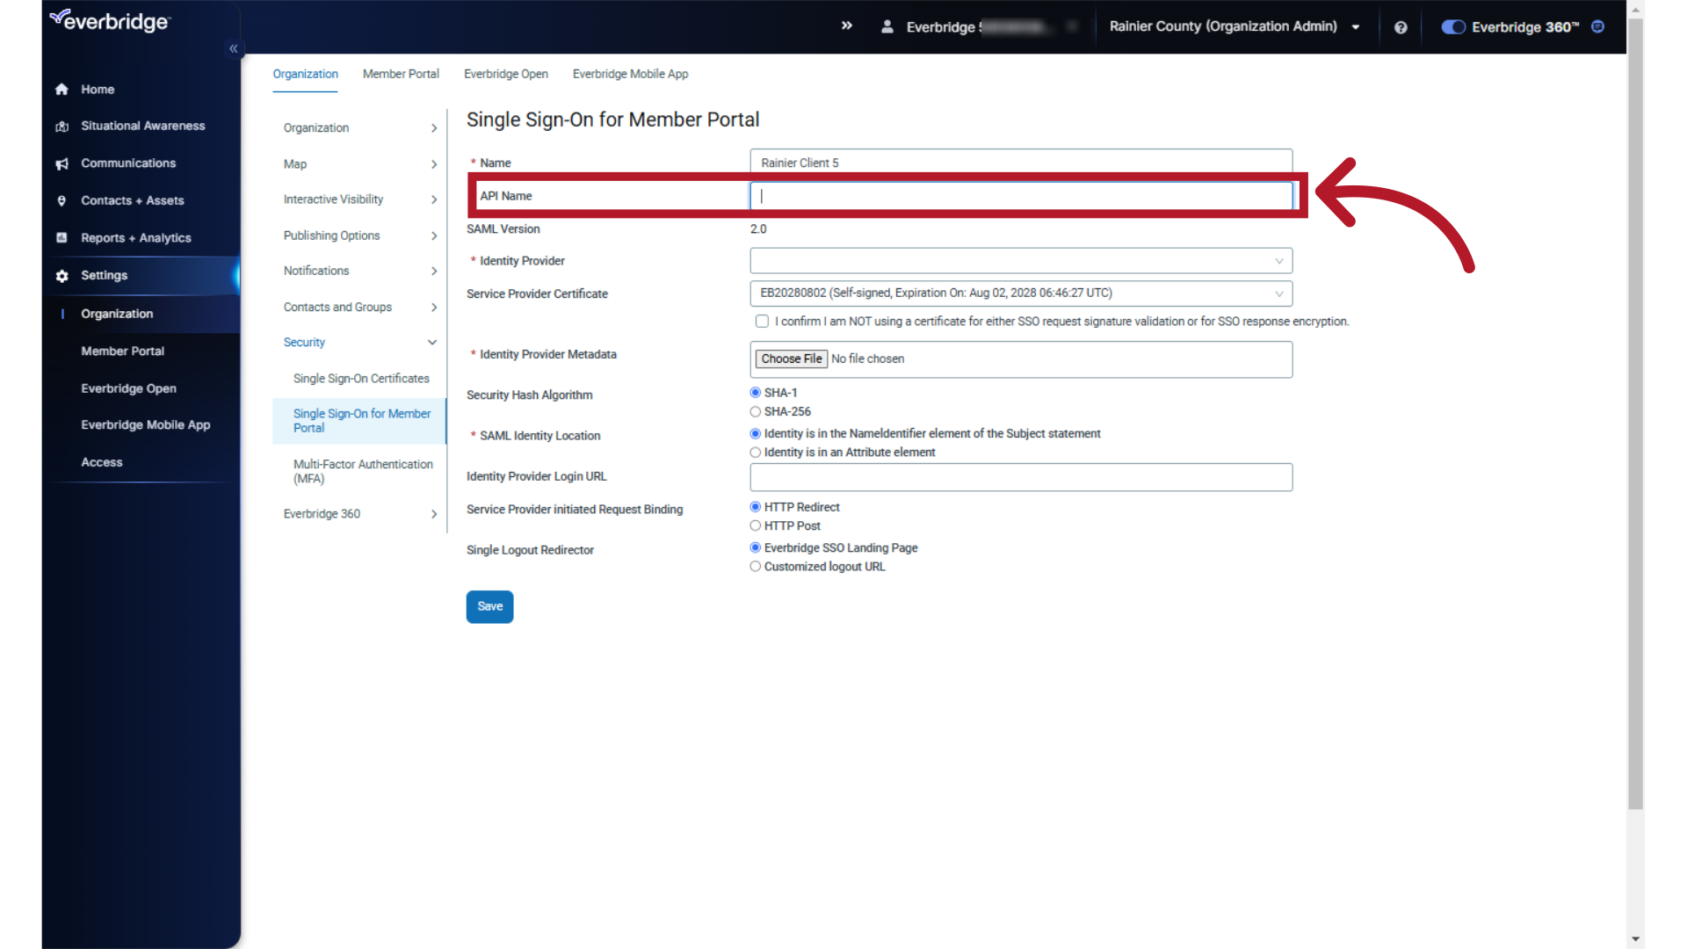Select SHA-1 security hash algorithm

(x=754, y=392)
